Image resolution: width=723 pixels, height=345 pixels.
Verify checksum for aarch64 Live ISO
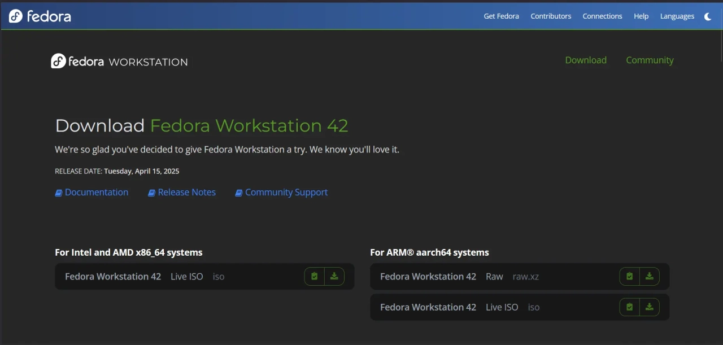pos(630,307)
